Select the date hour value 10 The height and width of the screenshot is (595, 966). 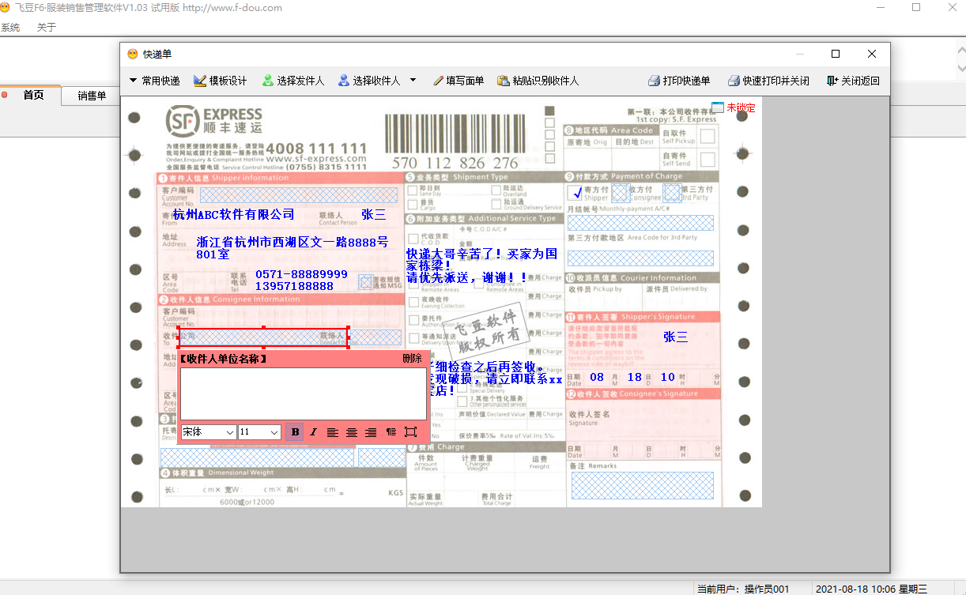point(668,377)
